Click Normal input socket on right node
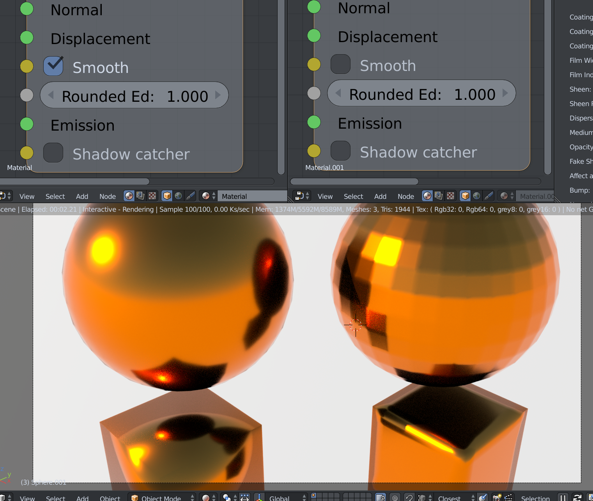Viewport: 593px width, 501px height. (x=314, y=7)
